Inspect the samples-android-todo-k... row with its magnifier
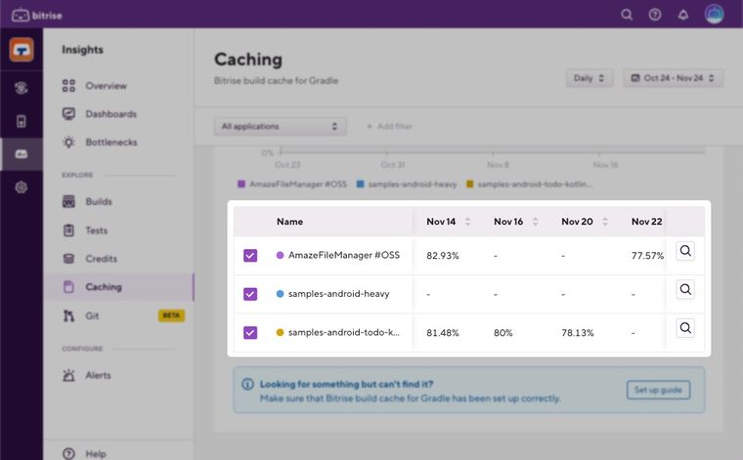Screen dimensions: 743x460 pyautogui.click(x=685, y=328)
